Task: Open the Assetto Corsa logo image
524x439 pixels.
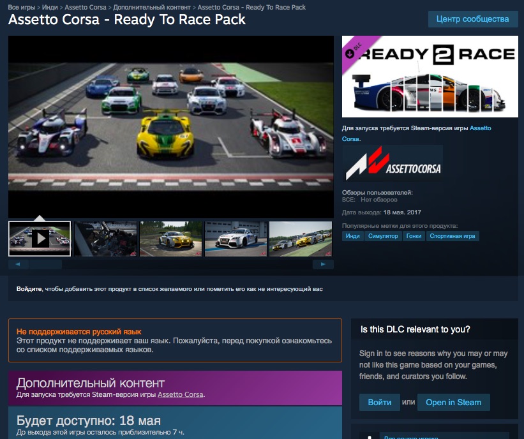Action: 393,163
